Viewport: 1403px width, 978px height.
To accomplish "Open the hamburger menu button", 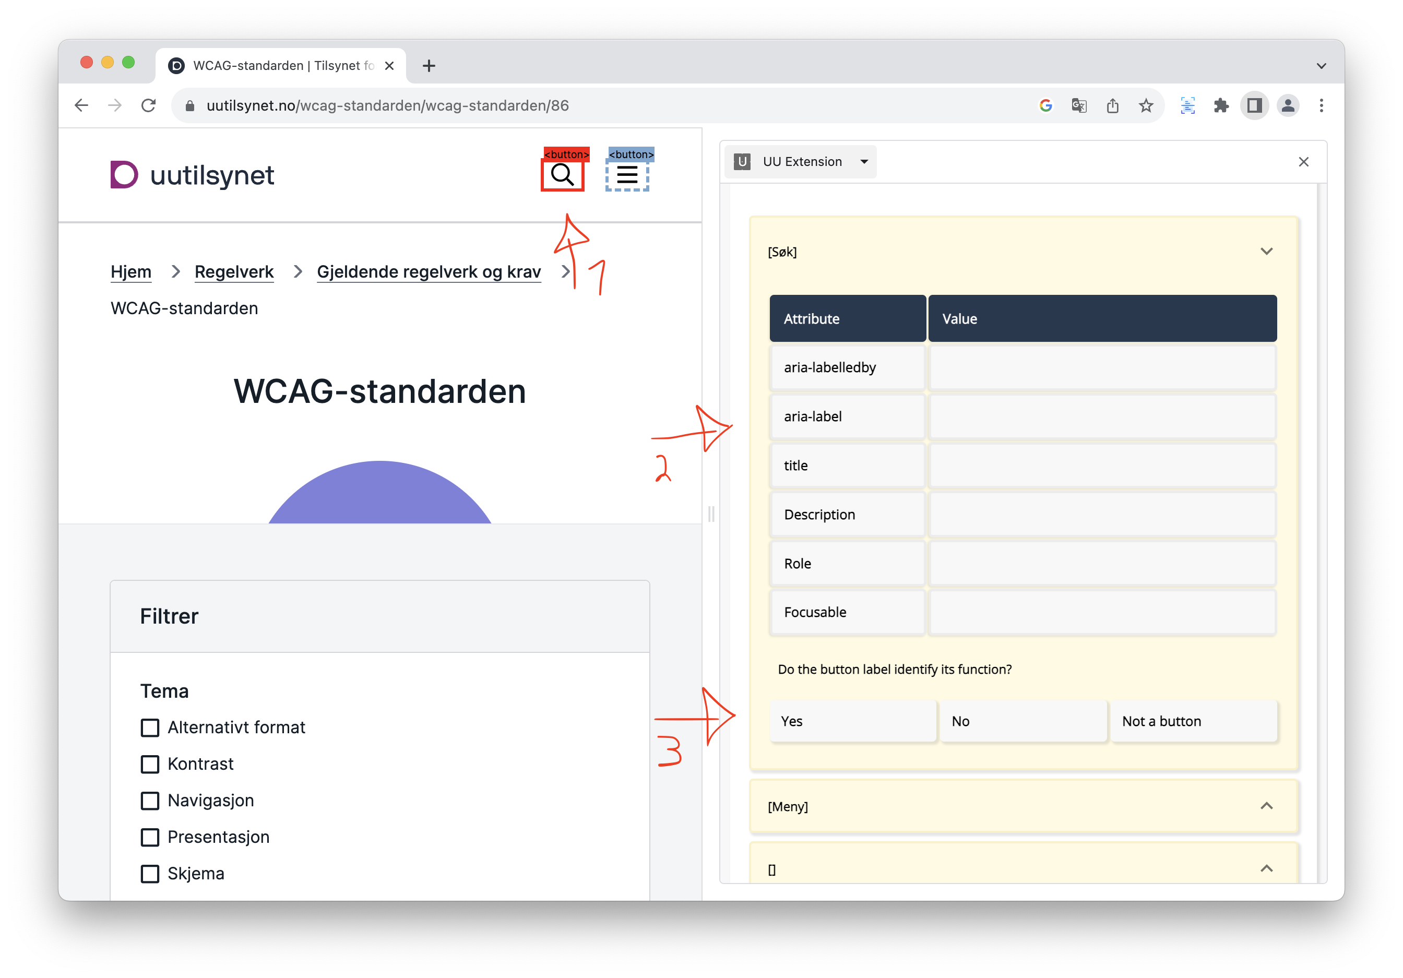I will [627, 175].
